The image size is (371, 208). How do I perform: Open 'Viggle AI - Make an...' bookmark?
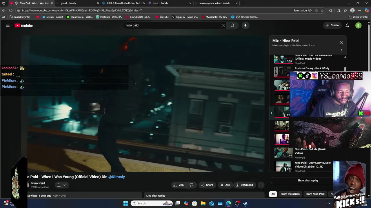pos(185,17)
